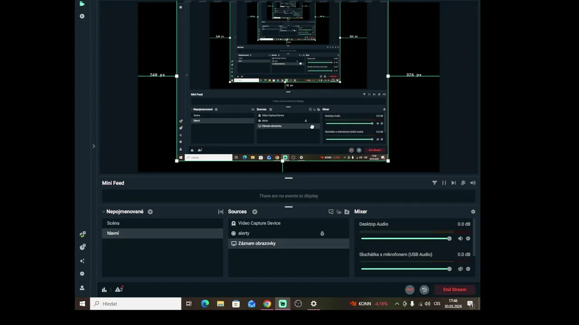579x325 pixels.
Task: Select the alerty source
Action: pos(289,233)
